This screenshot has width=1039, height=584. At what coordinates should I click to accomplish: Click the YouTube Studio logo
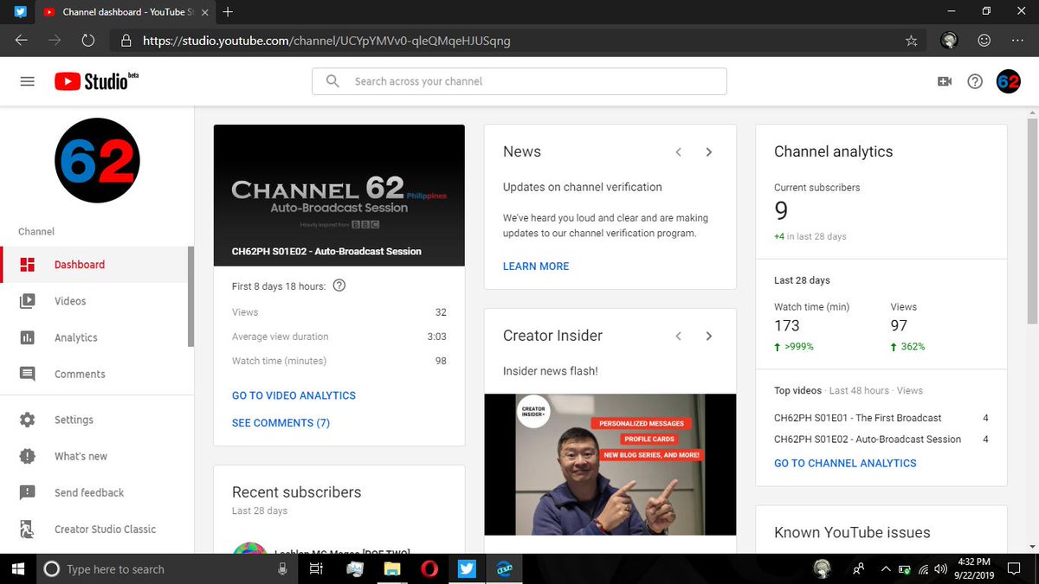tap(96, 81)
